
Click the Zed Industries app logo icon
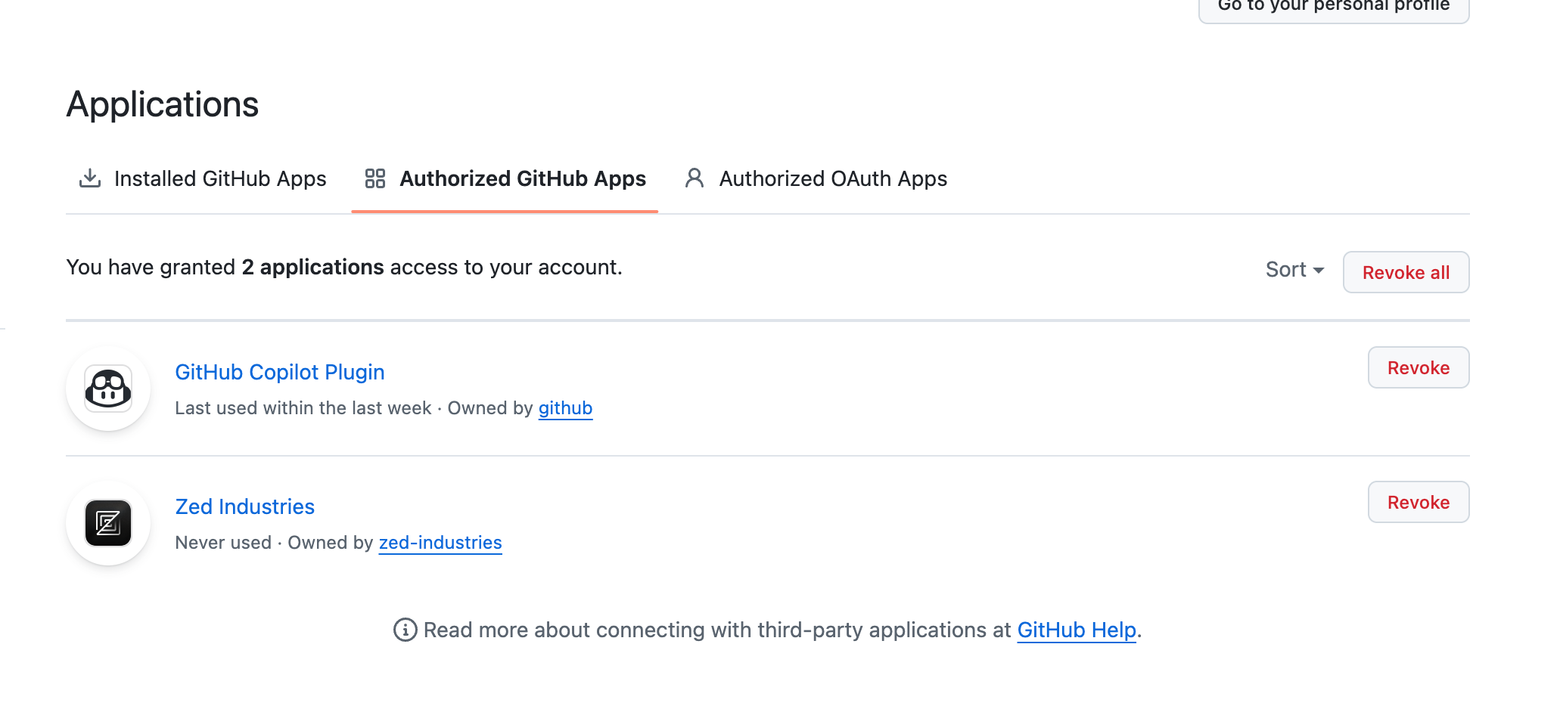[108, 523]
